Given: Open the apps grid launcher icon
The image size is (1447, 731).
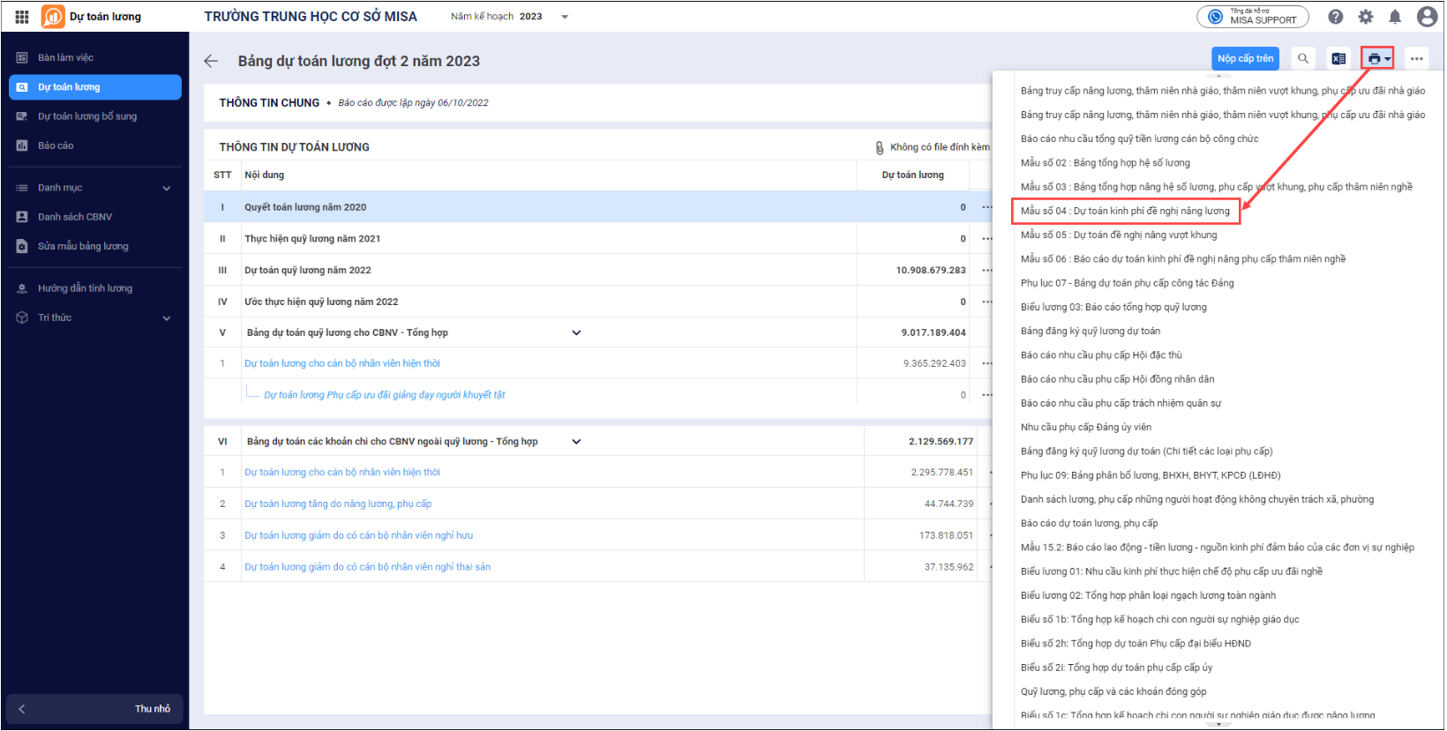Looking at the screenshot, I should click(22, 17).
